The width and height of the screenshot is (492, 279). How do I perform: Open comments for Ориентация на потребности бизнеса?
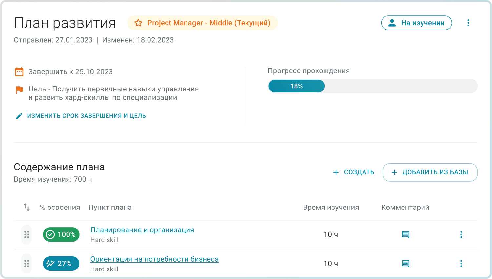pos(405,263)
